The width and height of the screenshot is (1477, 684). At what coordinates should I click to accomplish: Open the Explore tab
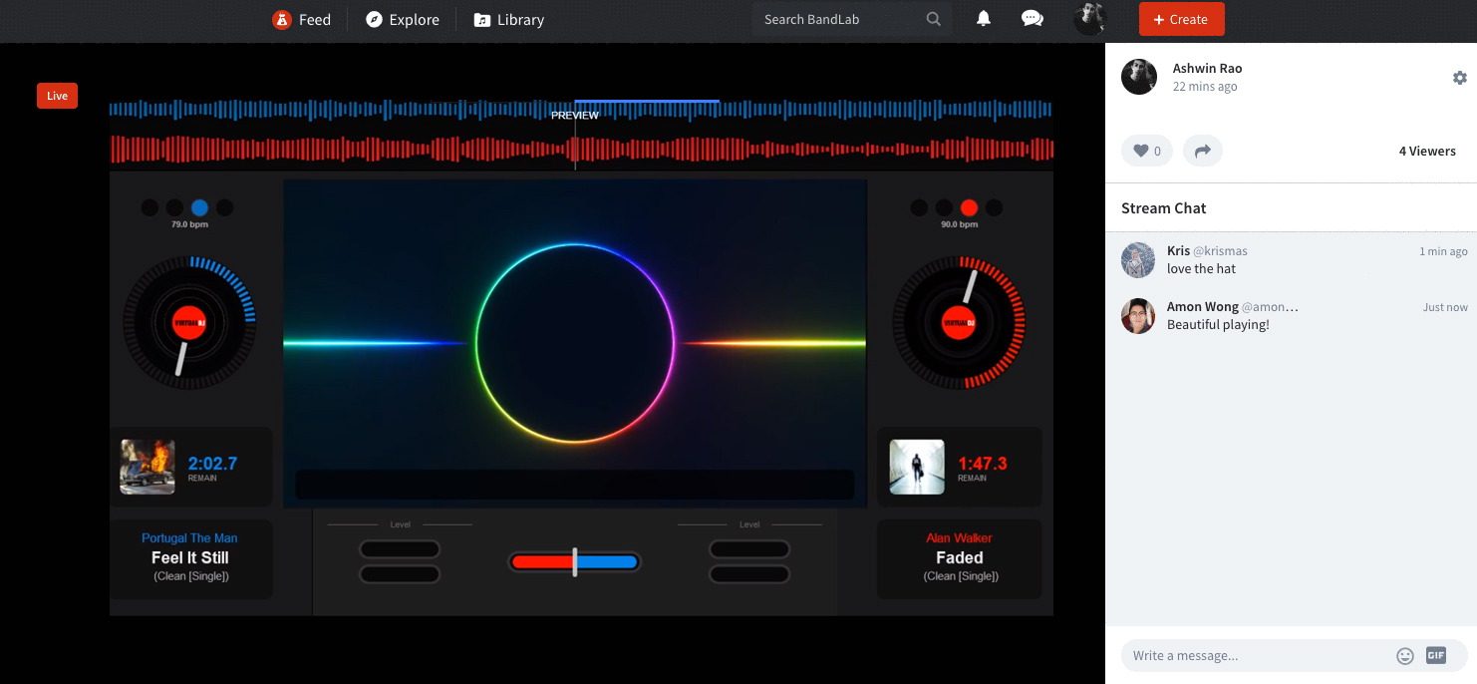point(403,19)
